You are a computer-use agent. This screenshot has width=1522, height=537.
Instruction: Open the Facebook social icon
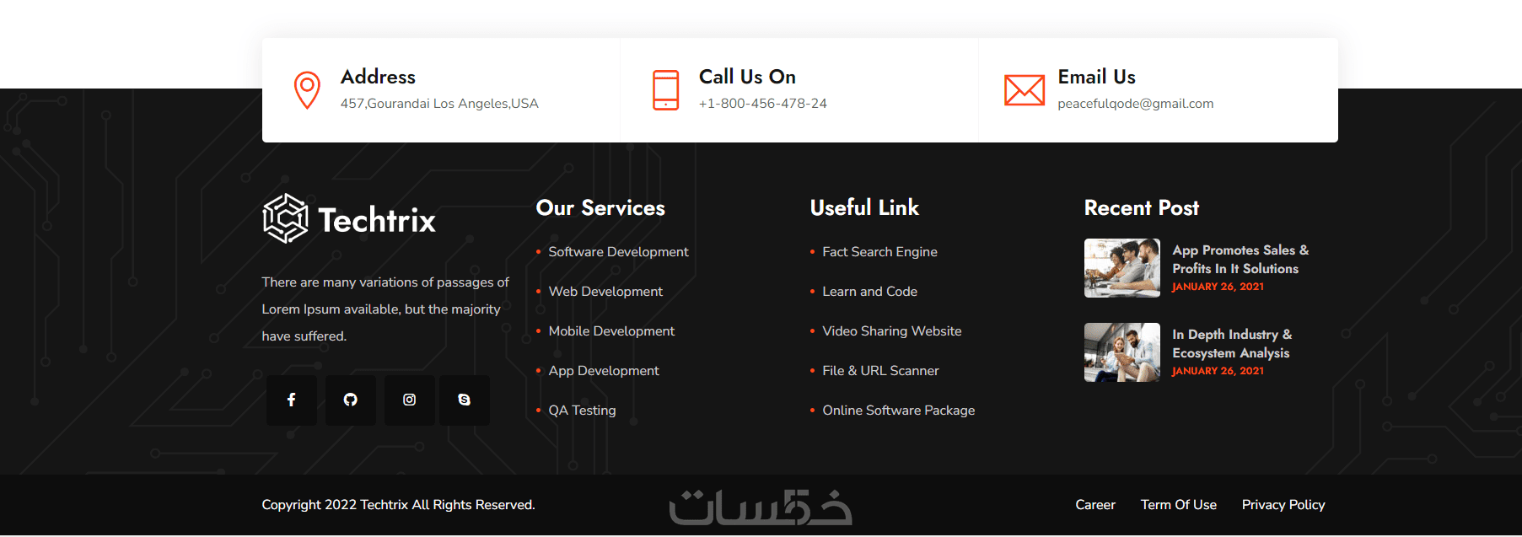pyautogui.click(x=292, y=400)
